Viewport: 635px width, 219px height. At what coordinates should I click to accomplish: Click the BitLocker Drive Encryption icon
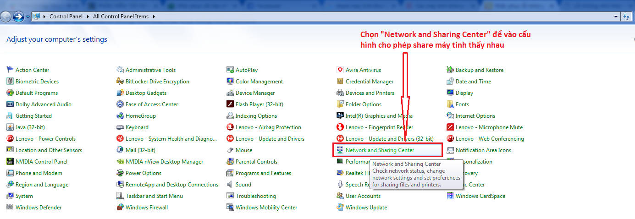coord(120,82)
